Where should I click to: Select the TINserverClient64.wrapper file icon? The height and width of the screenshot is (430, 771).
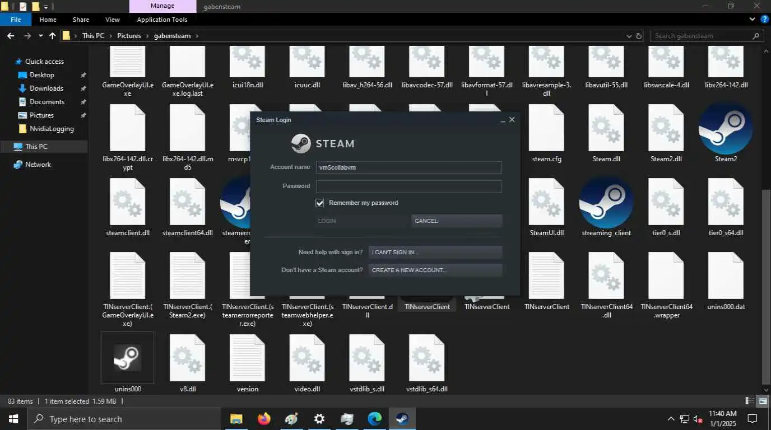[666, 276]
